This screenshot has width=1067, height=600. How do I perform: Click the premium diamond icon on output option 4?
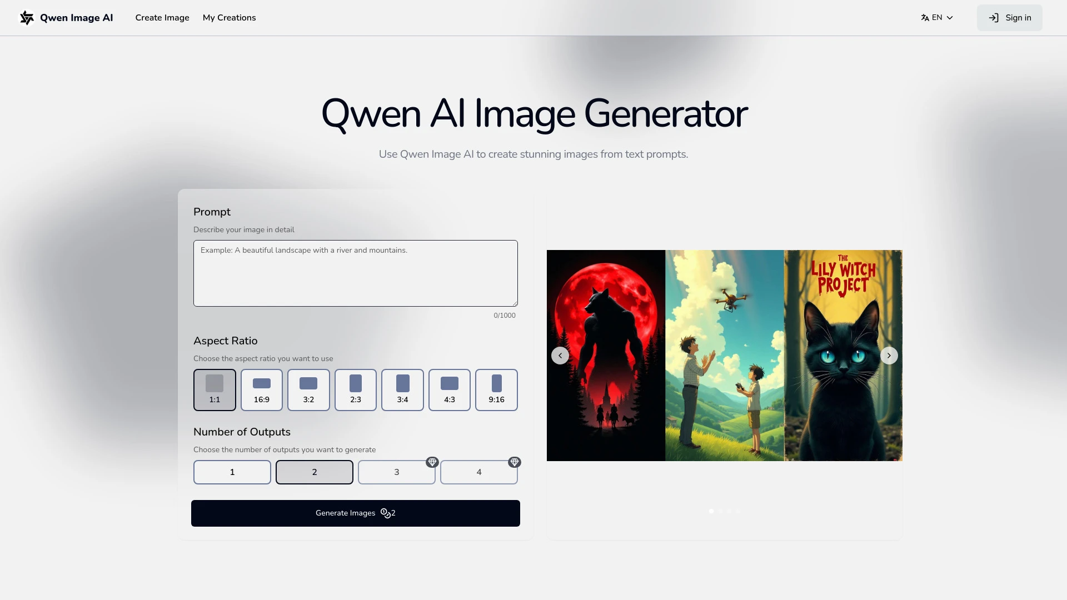[515, 462]
